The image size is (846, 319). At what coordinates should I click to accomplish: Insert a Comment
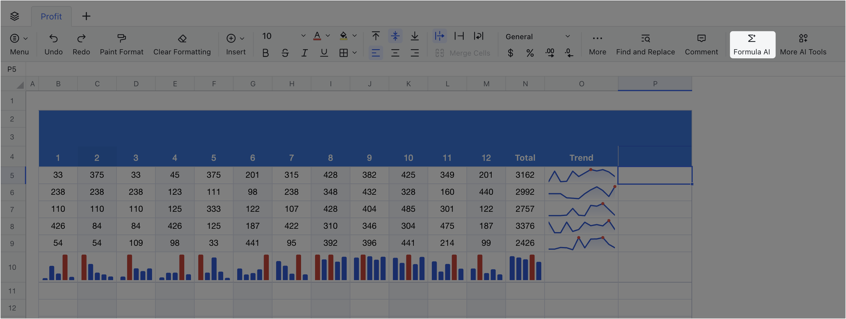coord(701,44)
